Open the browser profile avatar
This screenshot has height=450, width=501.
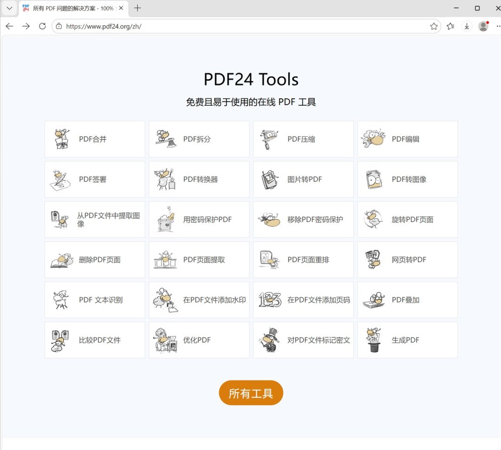point(483,26)
